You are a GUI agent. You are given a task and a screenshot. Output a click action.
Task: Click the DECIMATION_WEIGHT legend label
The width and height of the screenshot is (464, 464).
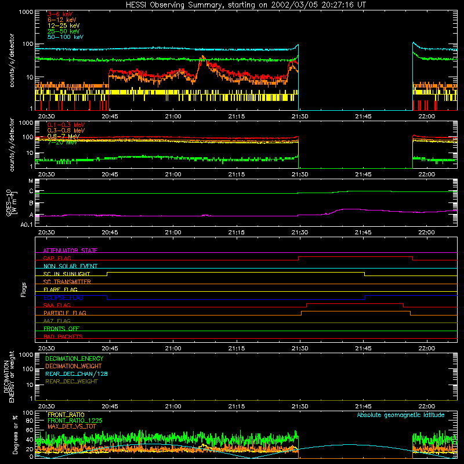74,366
